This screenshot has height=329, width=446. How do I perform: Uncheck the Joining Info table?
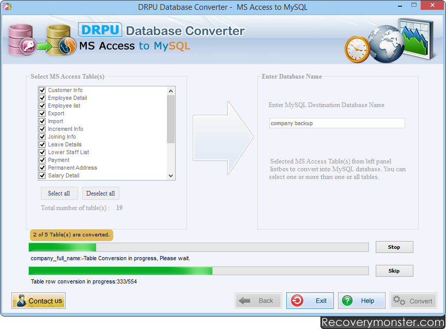click(42, 137)
